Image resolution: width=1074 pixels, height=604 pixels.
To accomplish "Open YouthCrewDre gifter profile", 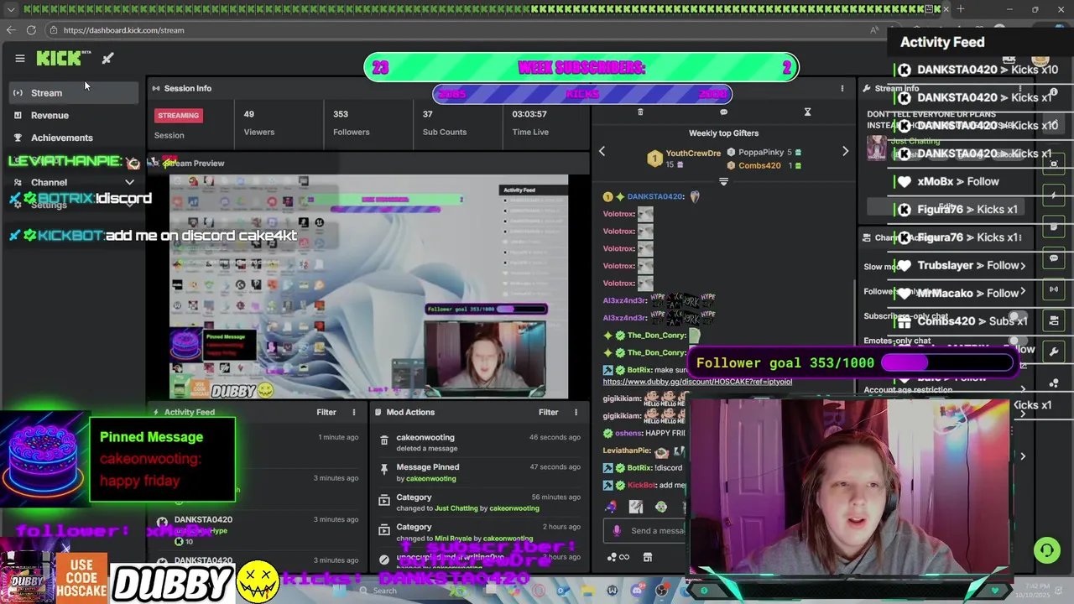I will [x=693, y=154].
